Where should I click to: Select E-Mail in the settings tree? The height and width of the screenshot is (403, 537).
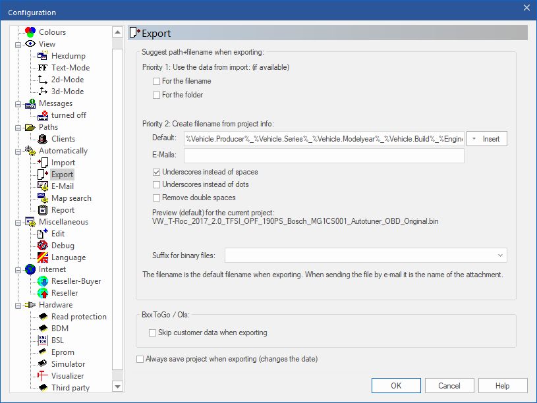(63, 186)
